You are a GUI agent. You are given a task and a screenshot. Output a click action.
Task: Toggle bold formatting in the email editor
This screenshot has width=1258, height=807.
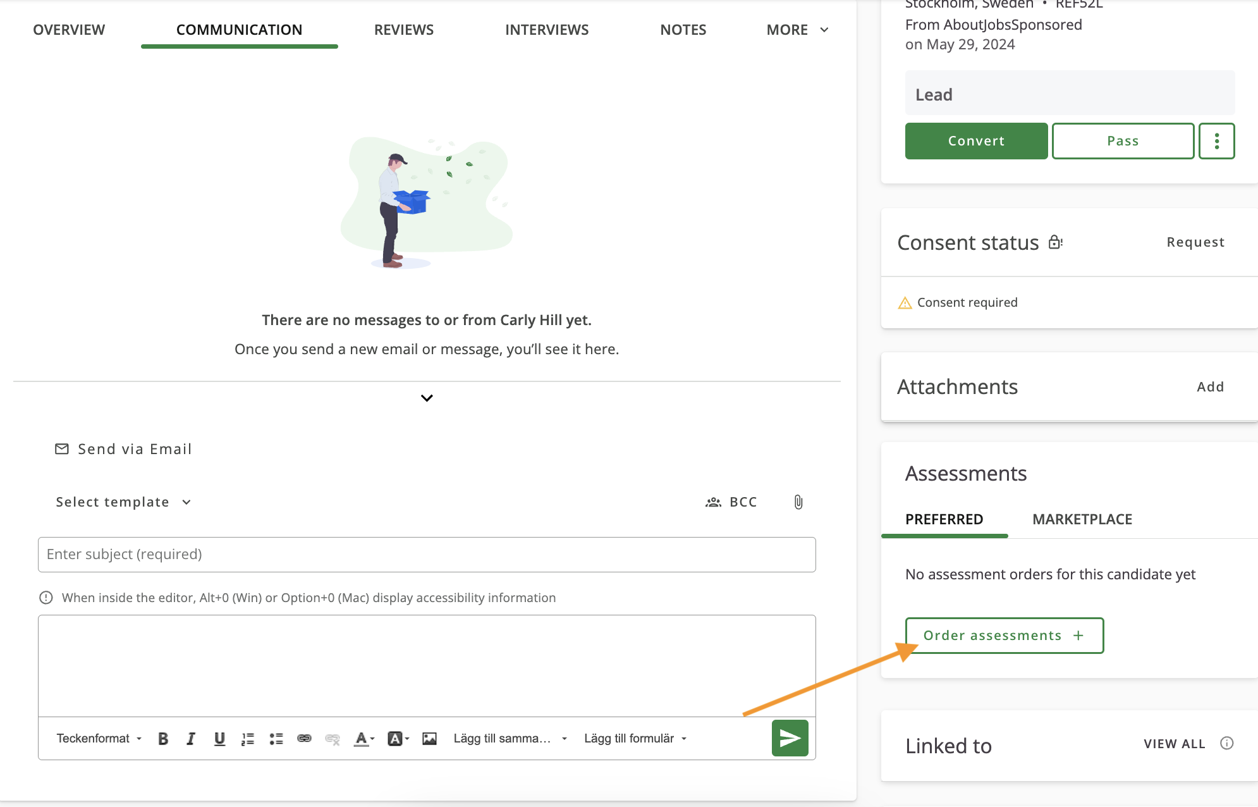click(x=163, y=737)
